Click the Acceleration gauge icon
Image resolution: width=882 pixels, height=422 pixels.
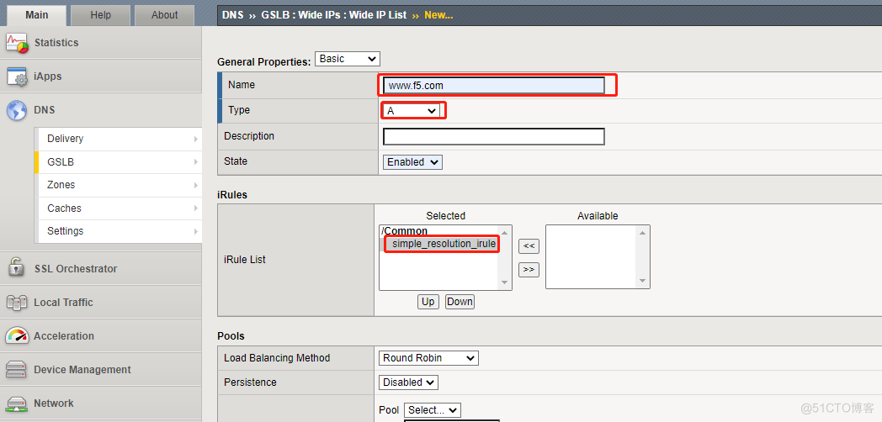coord(17,336)
